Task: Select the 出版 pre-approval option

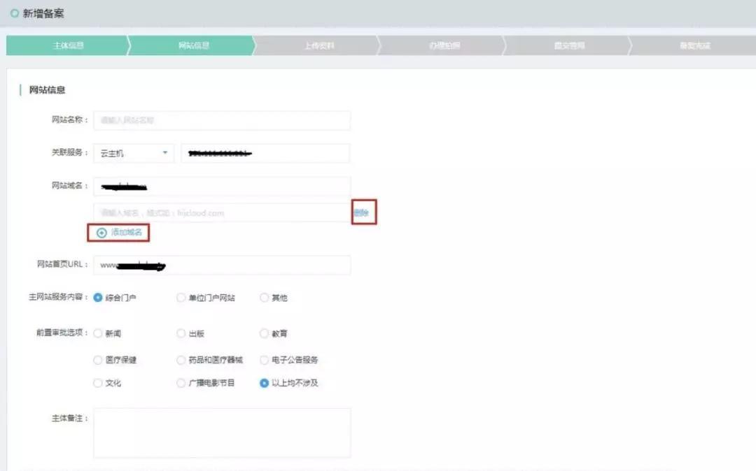Action: 181,333
